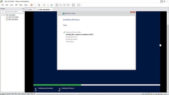Open the snapshot manager icon
Image resolution: width=169 pixels, height=95 pixels.
point(52,5)
